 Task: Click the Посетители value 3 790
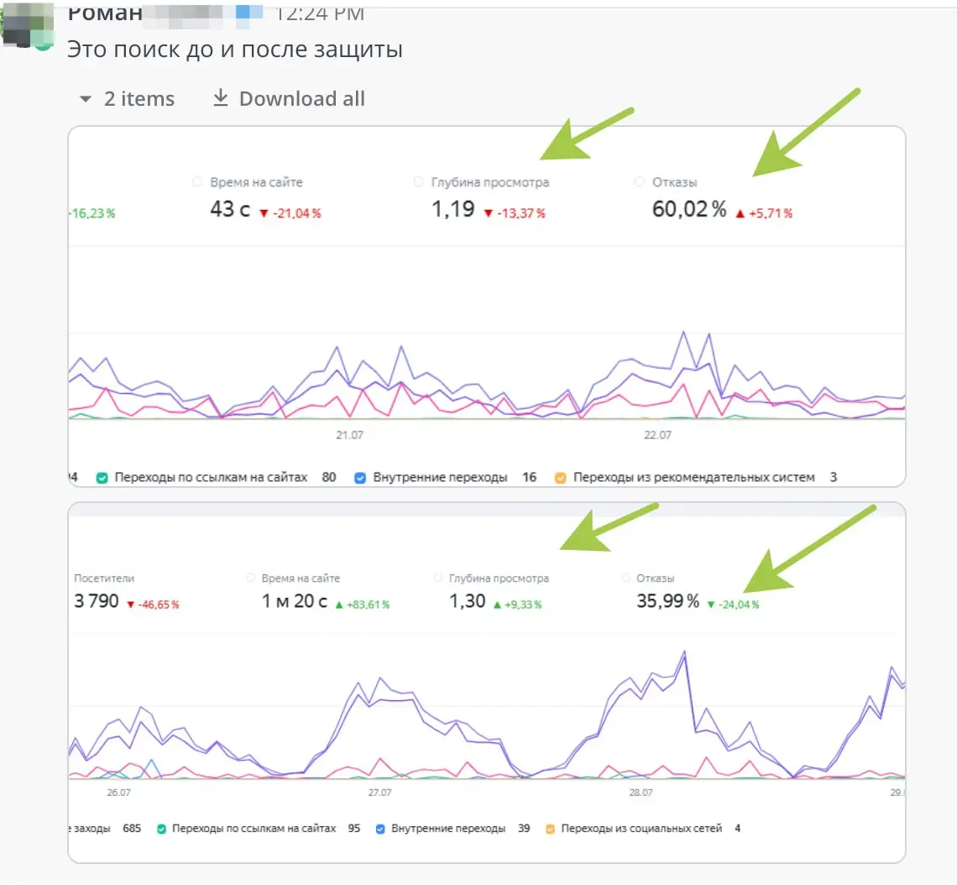[97, 601]
